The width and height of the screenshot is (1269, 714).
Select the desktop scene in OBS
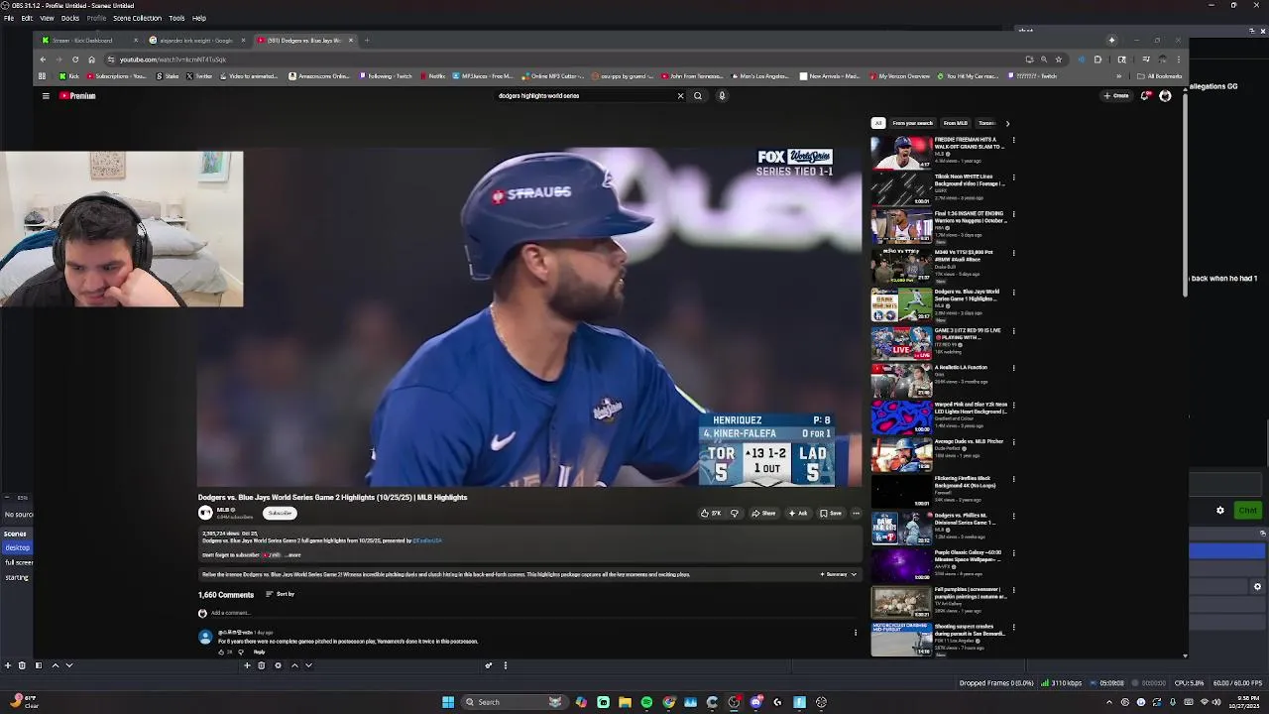pos(18,547)
